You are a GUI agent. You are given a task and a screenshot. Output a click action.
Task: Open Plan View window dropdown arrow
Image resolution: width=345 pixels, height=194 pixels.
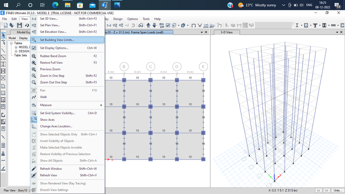click(x=202, y=32)
